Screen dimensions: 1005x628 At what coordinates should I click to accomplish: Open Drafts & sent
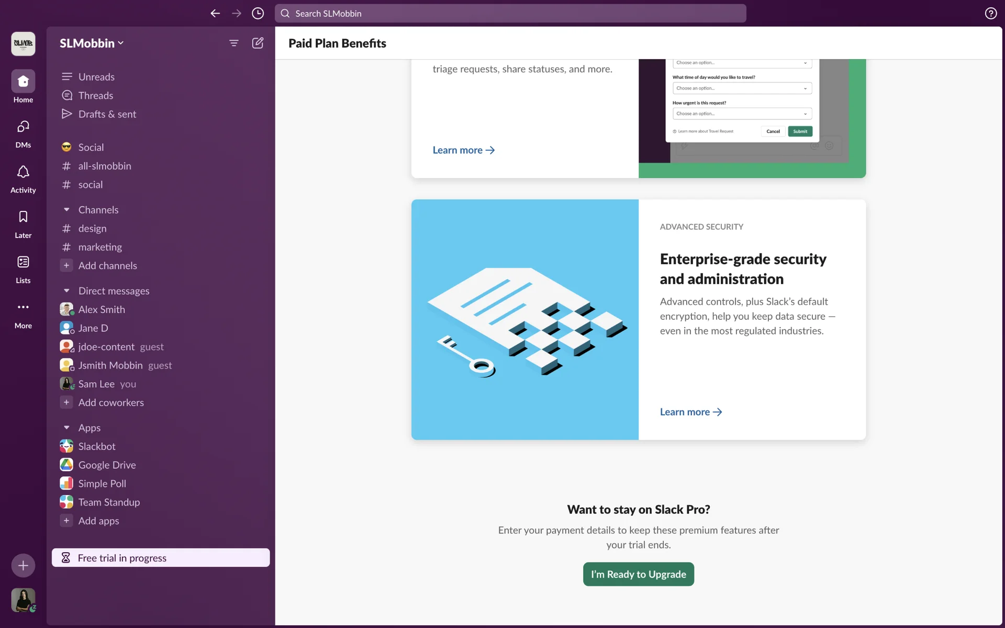[107, 114]
